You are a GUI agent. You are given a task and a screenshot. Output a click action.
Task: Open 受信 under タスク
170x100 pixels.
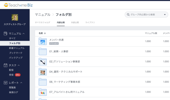click(11, 75)
